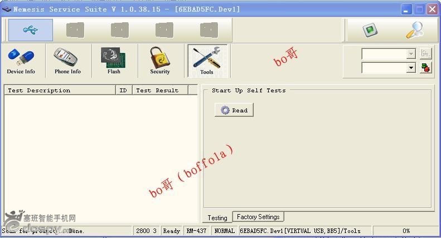Click the grayed icon beside upper combo
The height and width of the screenshot is (238, 441).
425,53
